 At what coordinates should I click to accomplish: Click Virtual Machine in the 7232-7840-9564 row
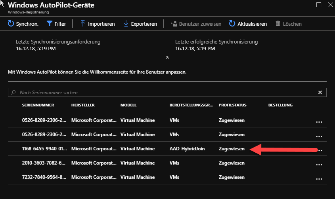tap(138, 177)
